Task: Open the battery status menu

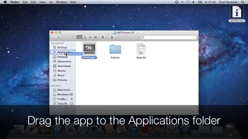Action: [200, 2]
